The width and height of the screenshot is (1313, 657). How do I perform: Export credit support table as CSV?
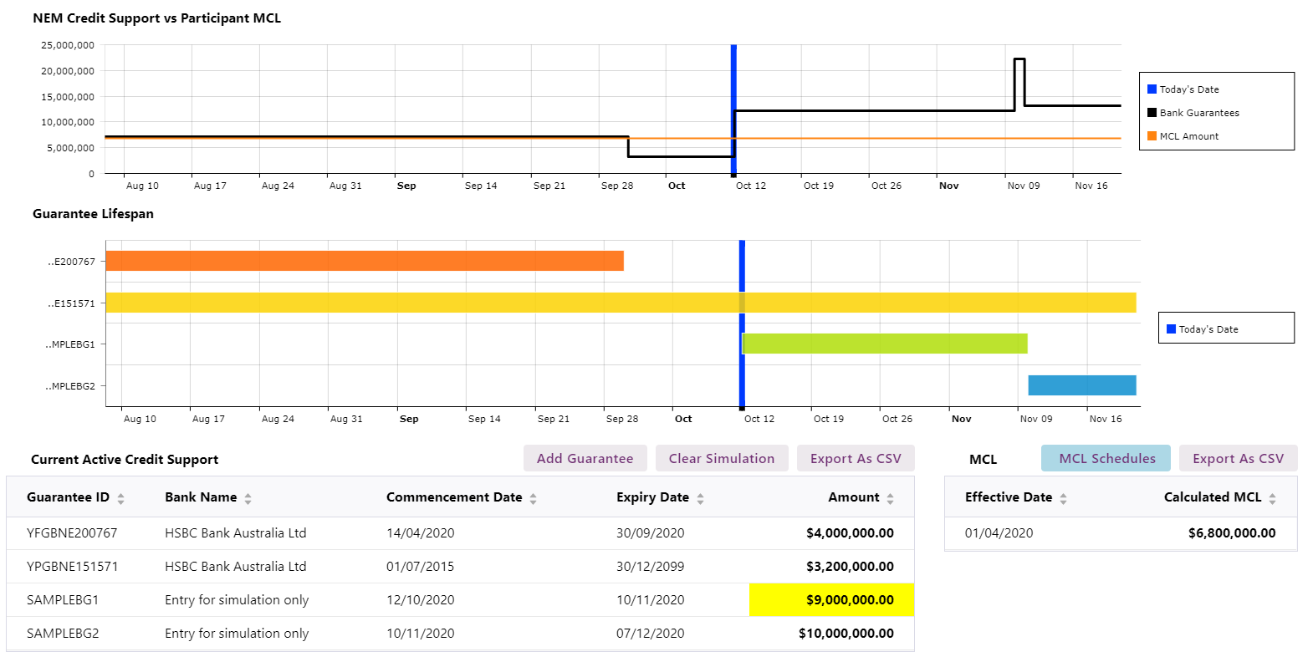855,458
